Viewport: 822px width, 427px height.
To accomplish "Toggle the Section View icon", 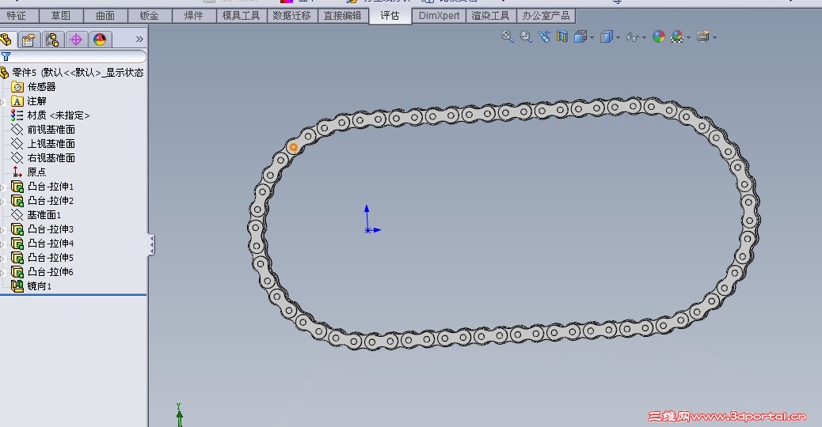I will point(562,36).
